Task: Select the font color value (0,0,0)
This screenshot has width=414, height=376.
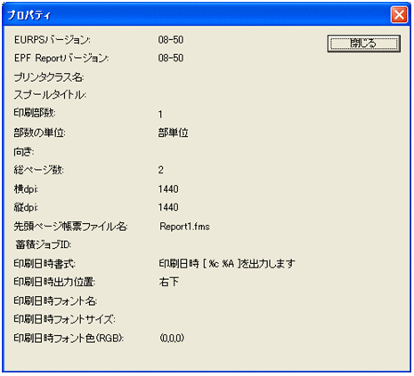Action: tap(172, 338)
